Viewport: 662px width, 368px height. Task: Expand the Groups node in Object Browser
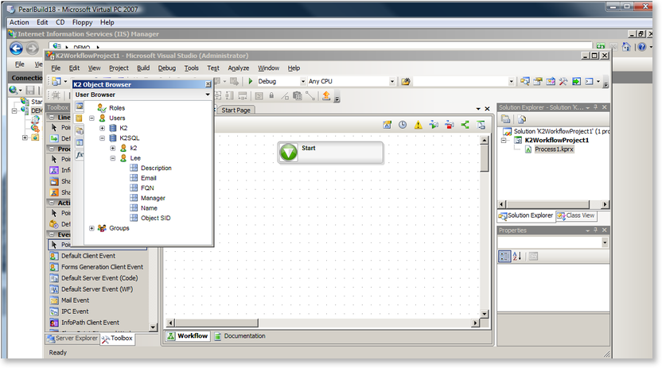[x=92, y=228]
